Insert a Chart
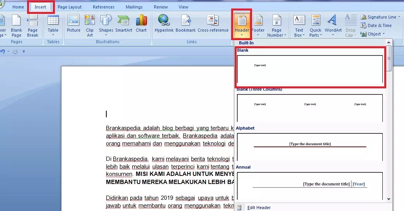 [x=141, y=24]
